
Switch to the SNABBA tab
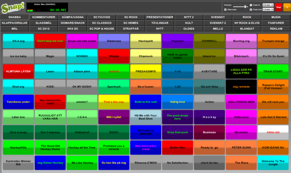pos(15,17)
